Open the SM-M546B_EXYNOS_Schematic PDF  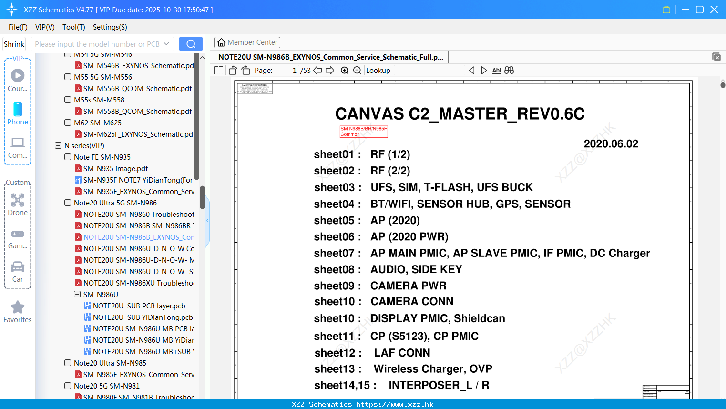(134, 66)
